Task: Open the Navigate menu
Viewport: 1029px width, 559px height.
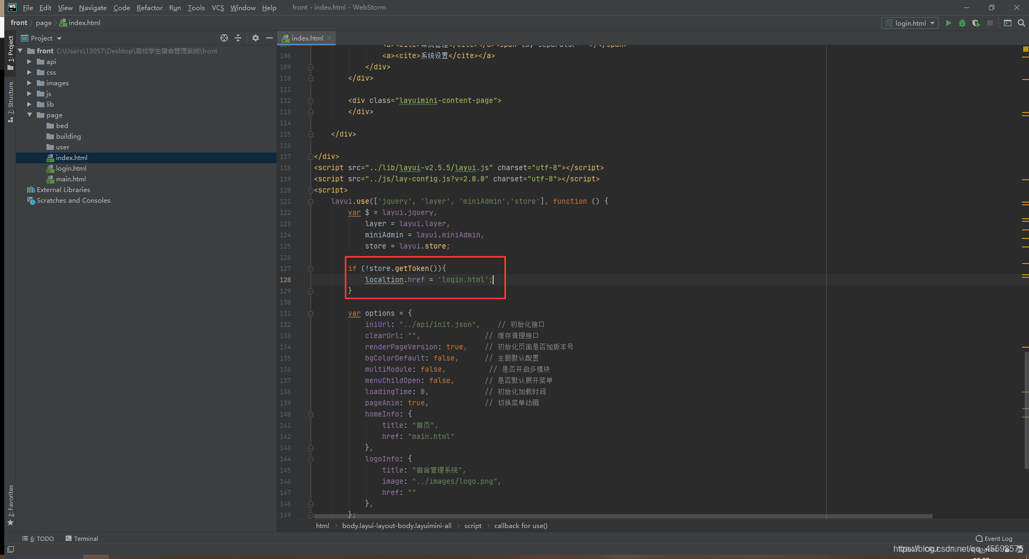Action: 93,7
